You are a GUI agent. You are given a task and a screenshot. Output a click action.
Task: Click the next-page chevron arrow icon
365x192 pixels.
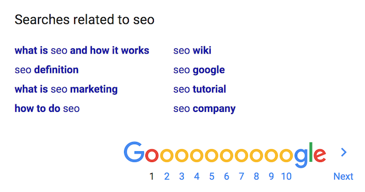click(x=344, y=152)
